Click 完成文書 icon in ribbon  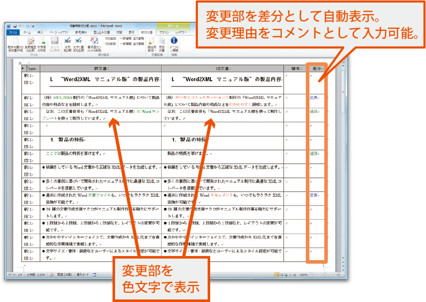tap(162, 44)
